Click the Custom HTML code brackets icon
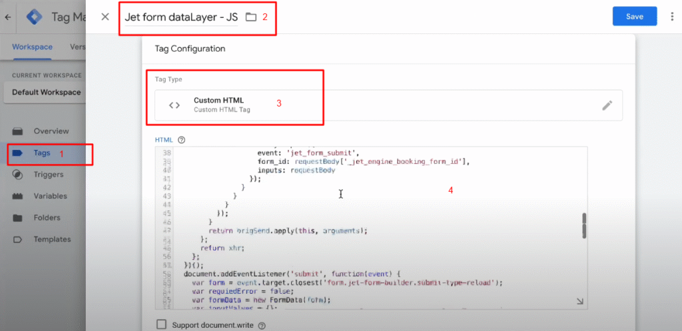Viewport: 682px width, 331px height. coord(174,105)
